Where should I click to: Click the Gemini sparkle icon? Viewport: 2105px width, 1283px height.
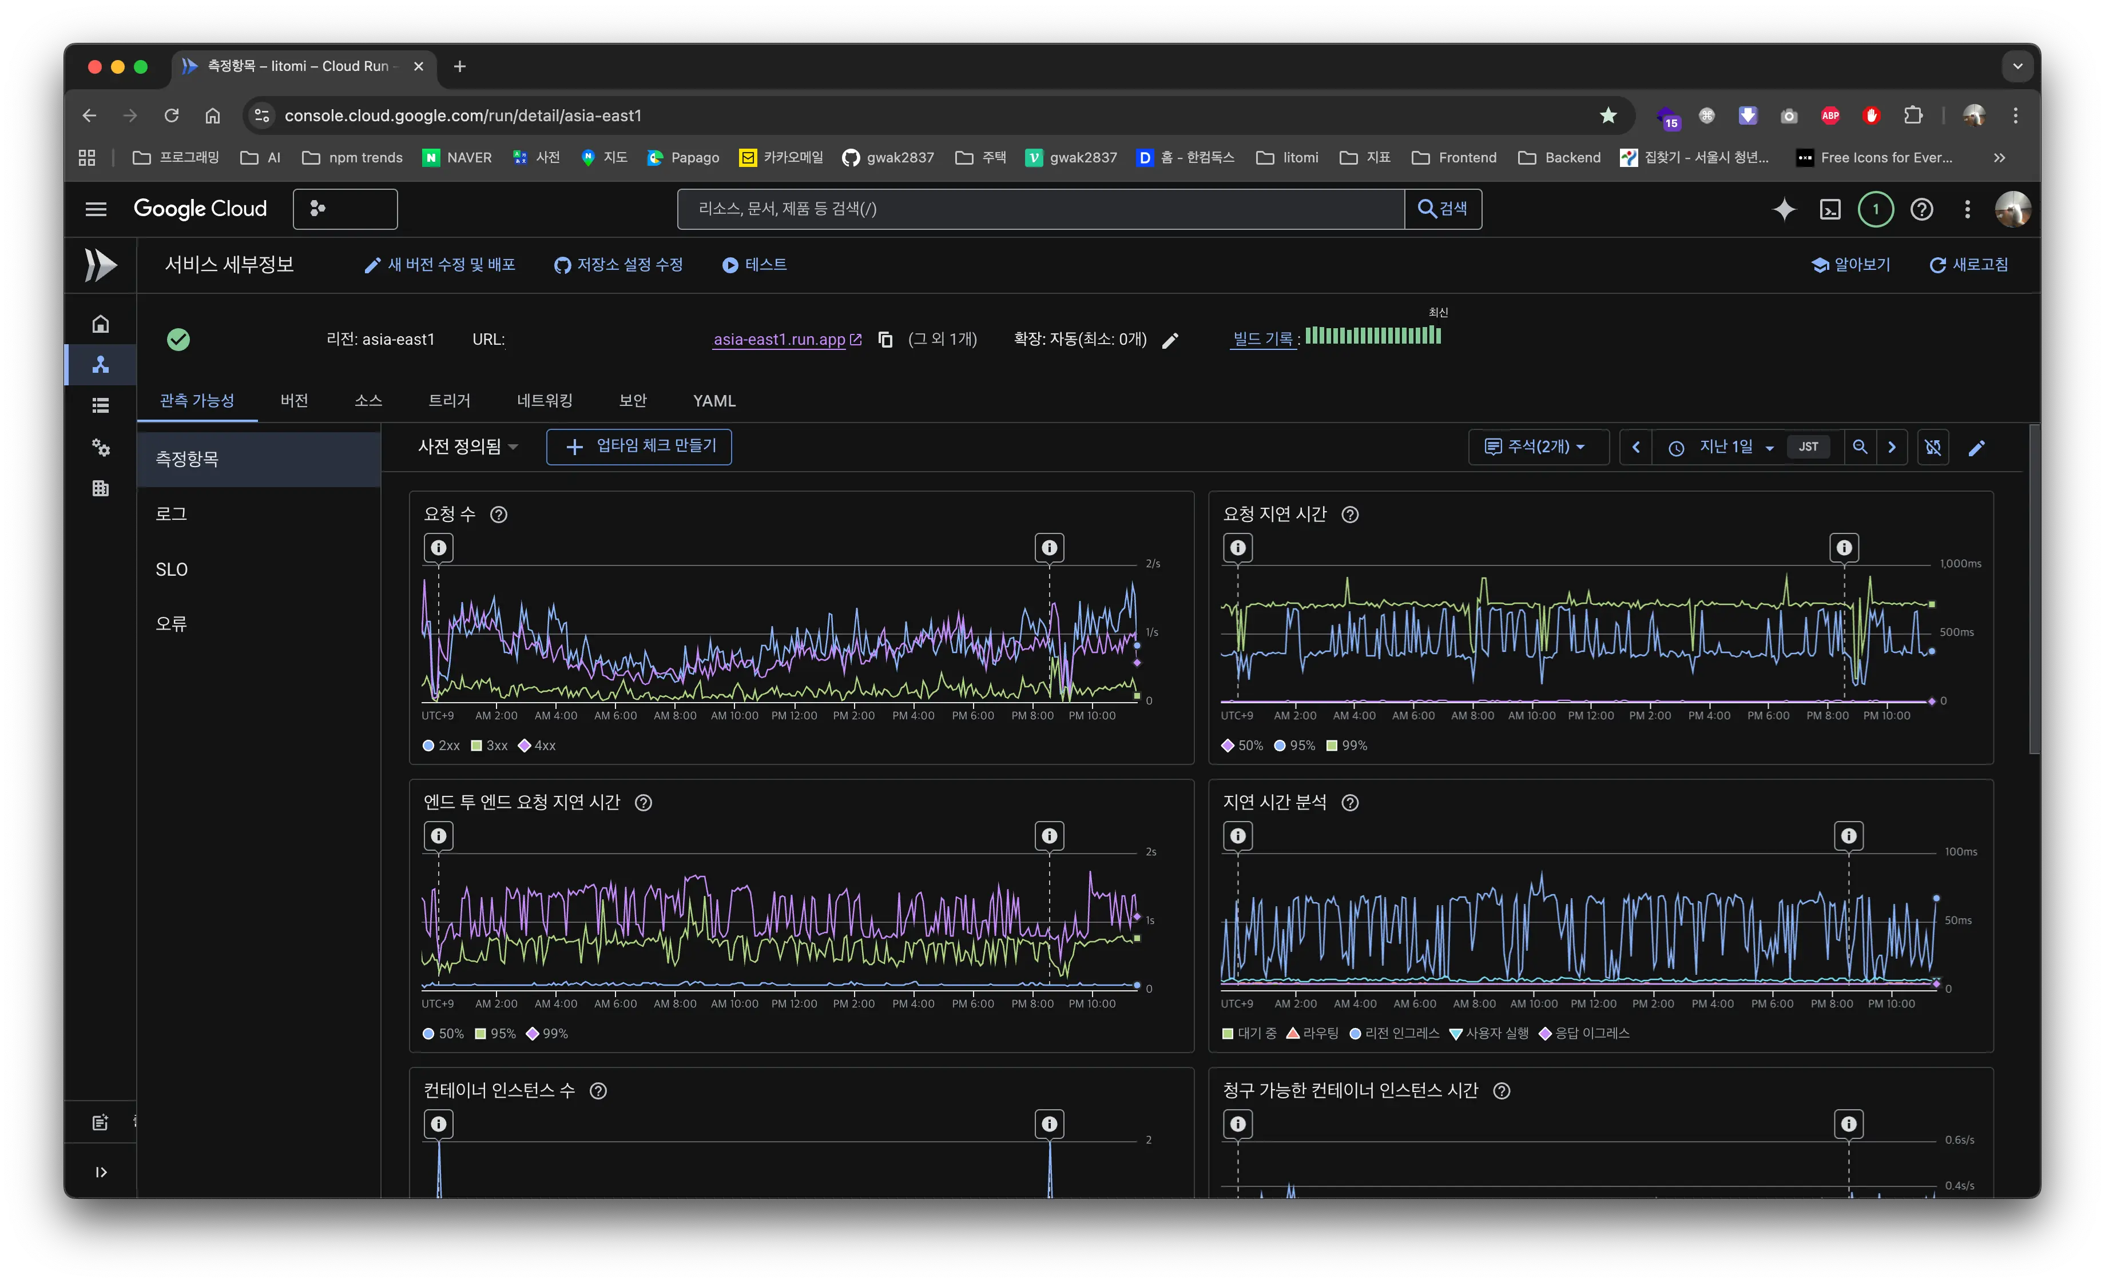tap(1784, 209)
